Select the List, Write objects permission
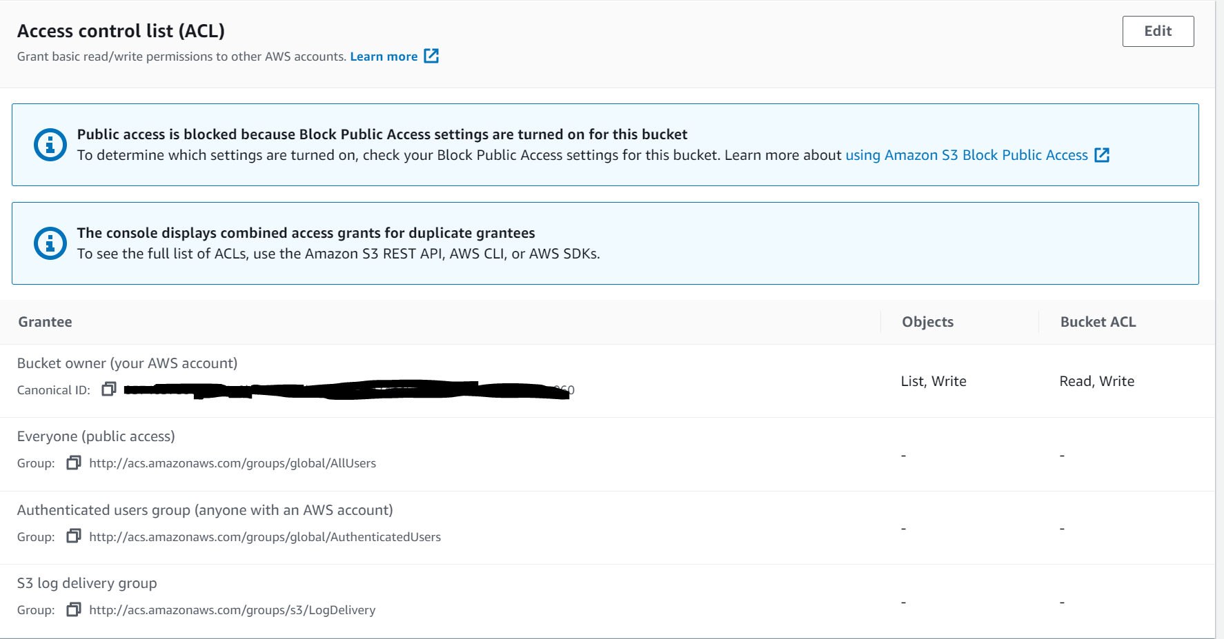The width and height of the screenshot is (1224, 639). 934,381
